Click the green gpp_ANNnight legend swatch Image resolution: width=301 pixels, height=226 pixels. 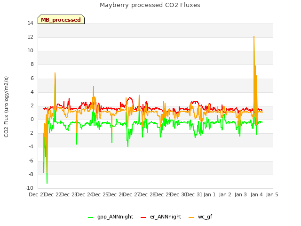tap(91, 218)
